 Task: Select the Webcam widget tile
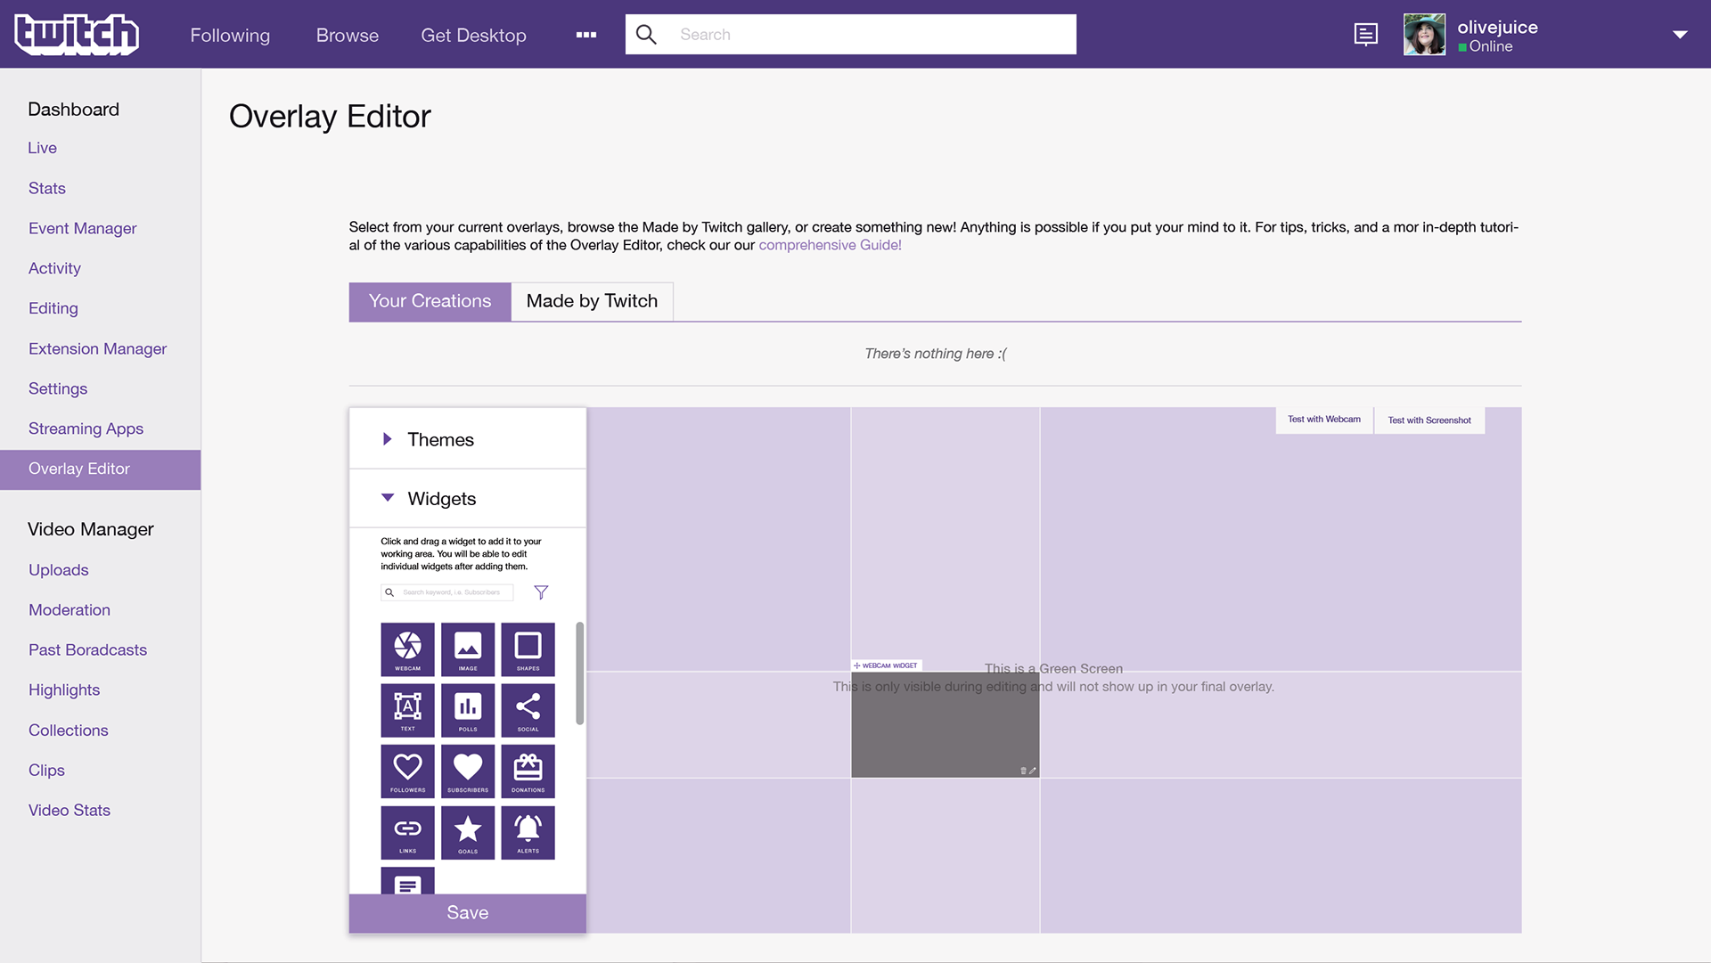coord(407,649)
